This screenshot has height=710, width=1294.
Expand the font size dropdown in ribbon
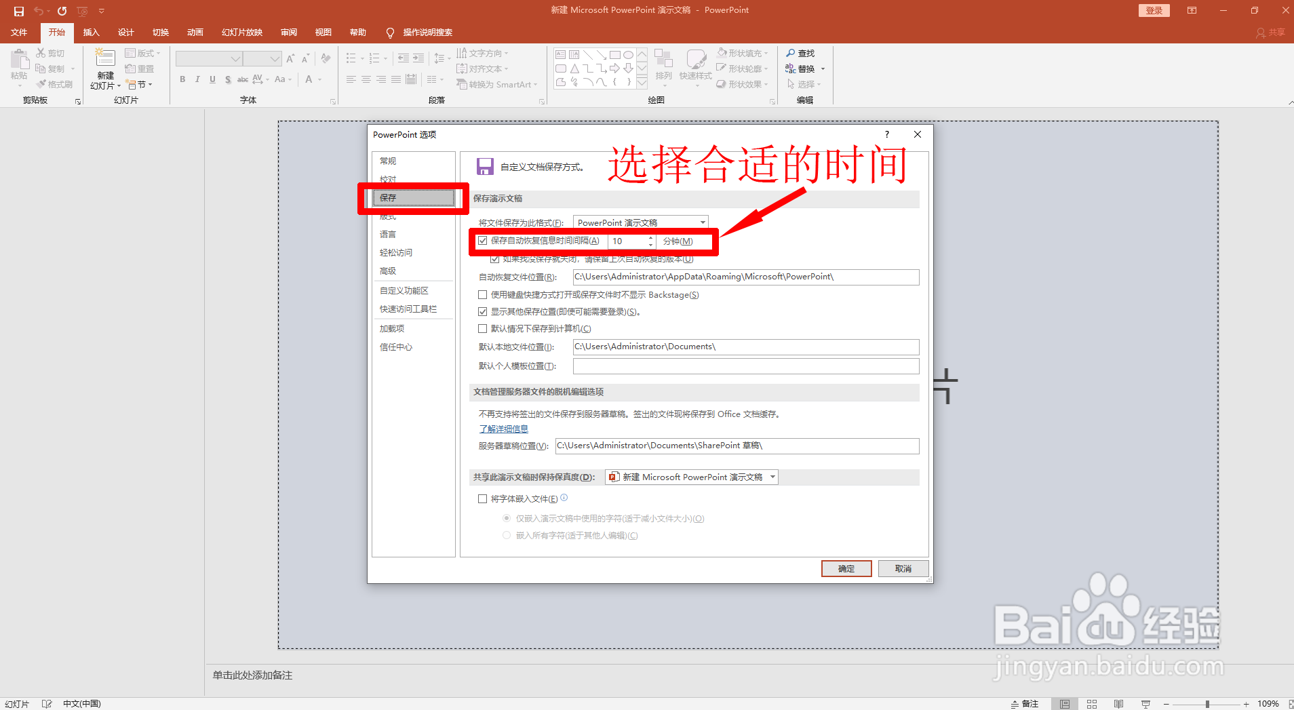click(275, 59)
